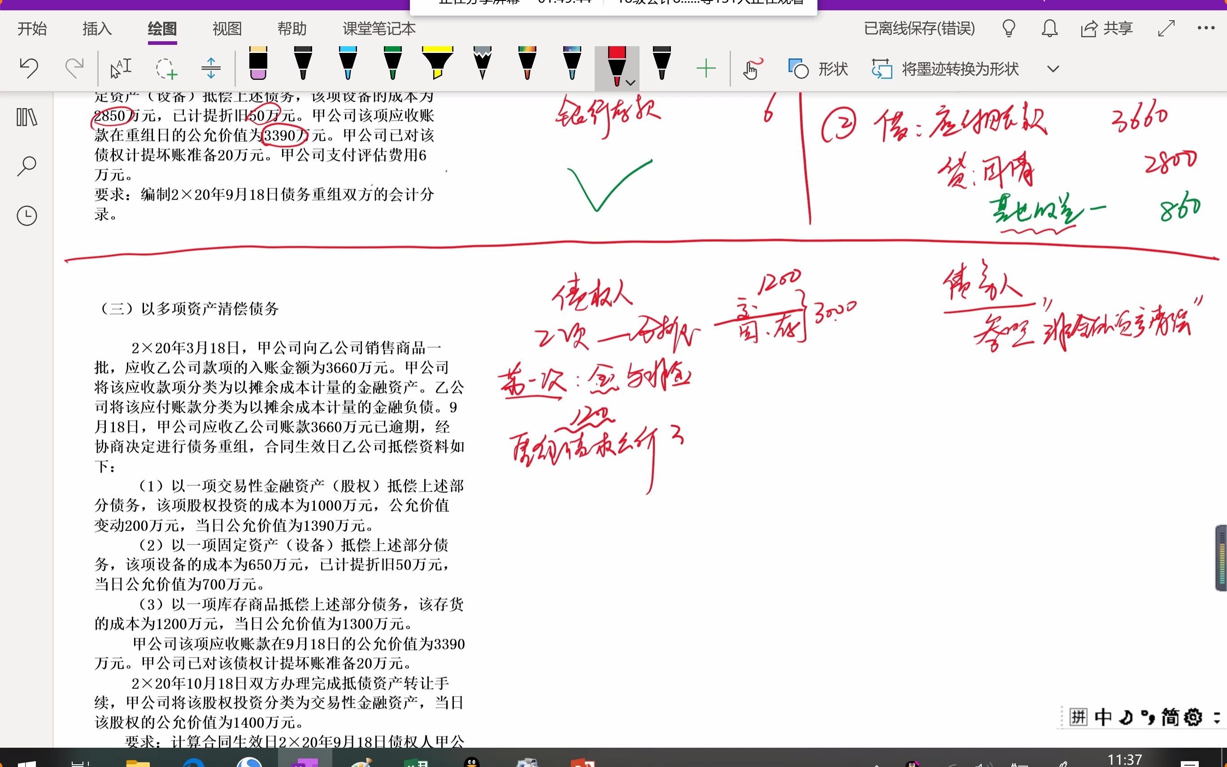Switch to the 视图 tab

226,29
